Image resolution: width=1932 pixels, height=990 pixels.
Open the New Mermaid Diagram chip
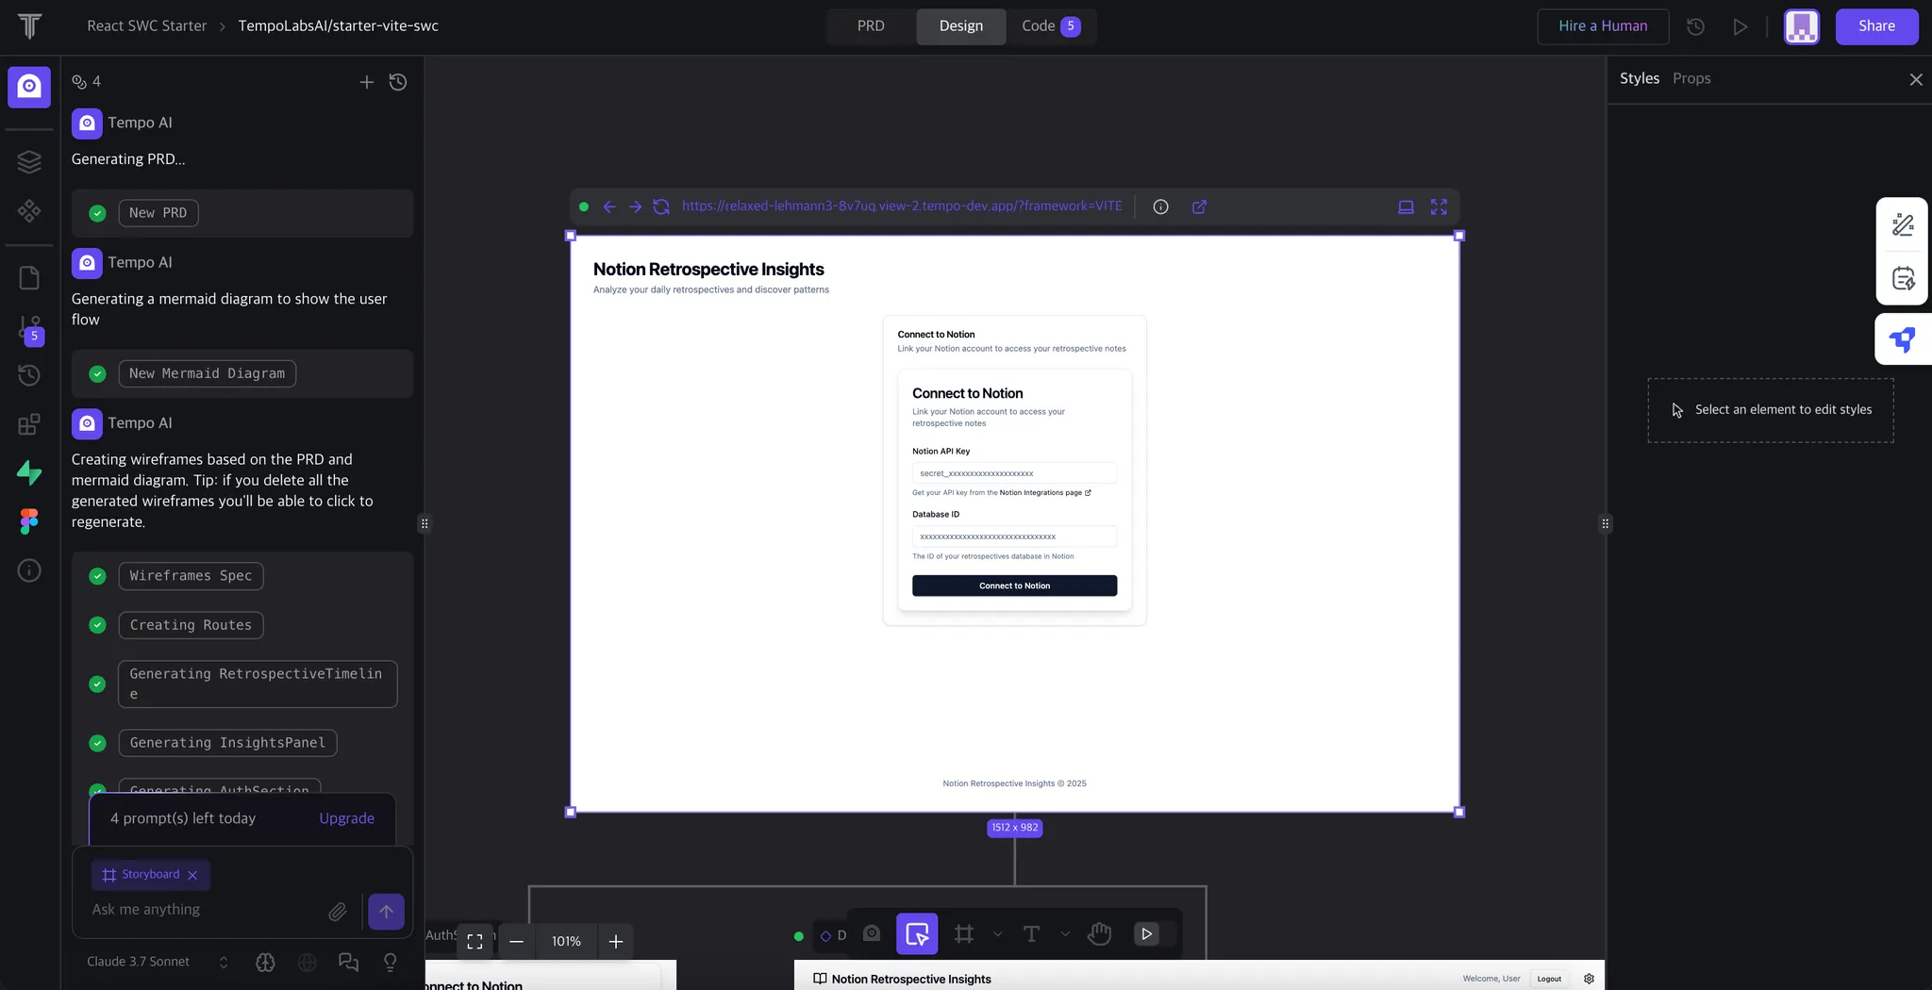coord(207,373)
